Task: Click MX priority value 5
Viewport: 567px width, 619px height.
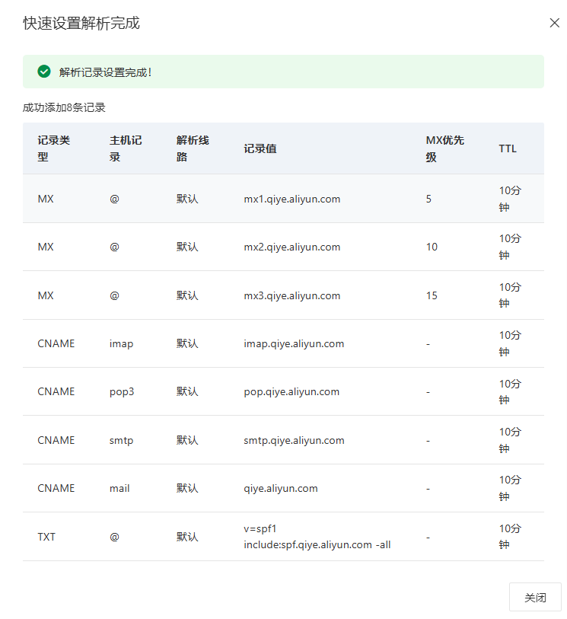Action: click(428, 199)
